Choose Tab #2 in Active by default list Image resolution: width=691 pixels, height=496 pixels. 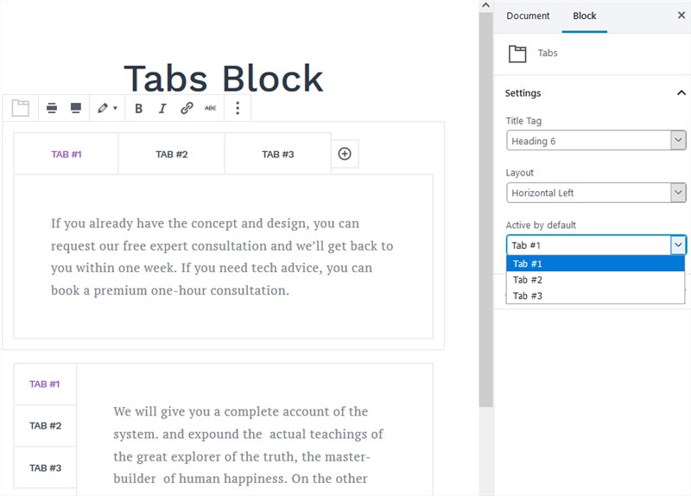(x=595, y=280)
